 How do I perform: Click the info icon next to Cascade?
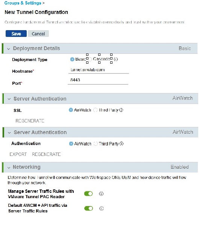(x=116, y=59)
